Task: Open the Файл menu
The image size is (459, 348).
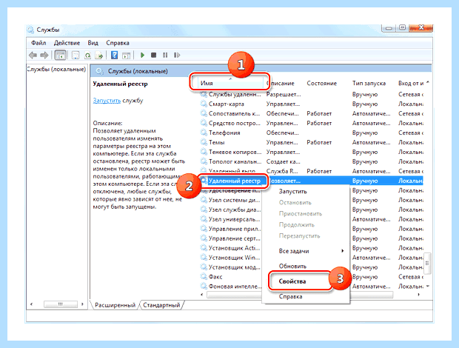Action: pos(38,43)
